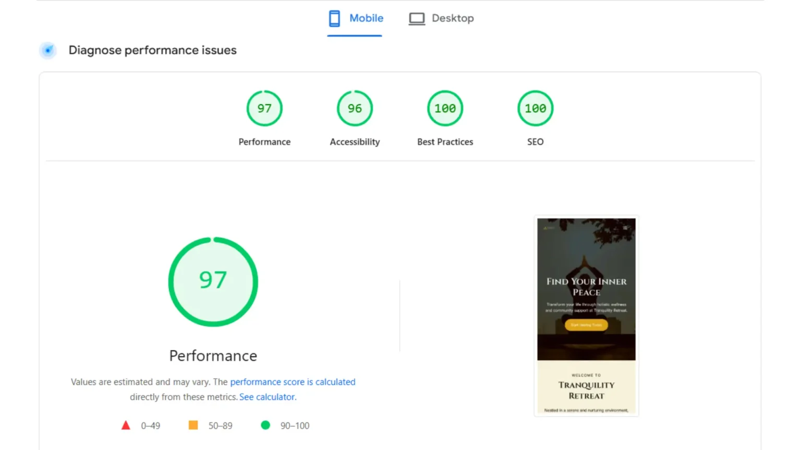Select the 96 Accessibility score gauge

355,108
